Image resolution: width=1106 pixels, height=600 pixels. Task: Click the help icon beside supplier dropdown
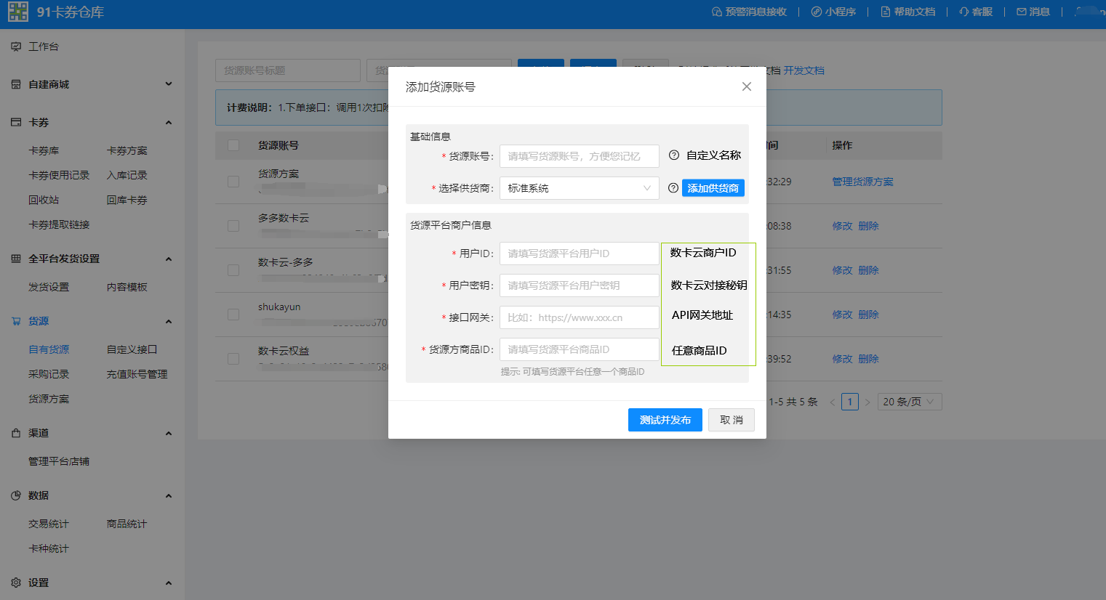pyautogui.click(x=673, y=188)
